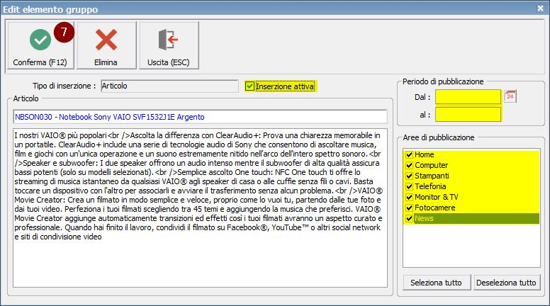Click the Elimina red X button

[x=106, y=45]
